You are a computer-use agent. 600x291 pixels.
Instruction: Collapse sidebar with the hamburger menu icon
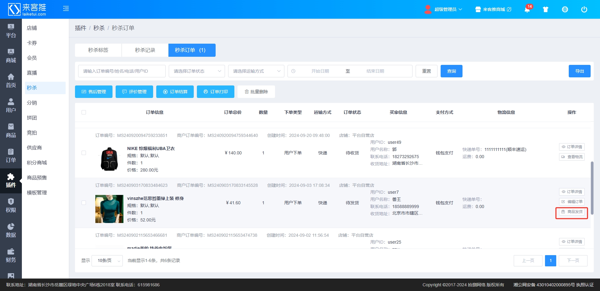click(x=66, y=9)
